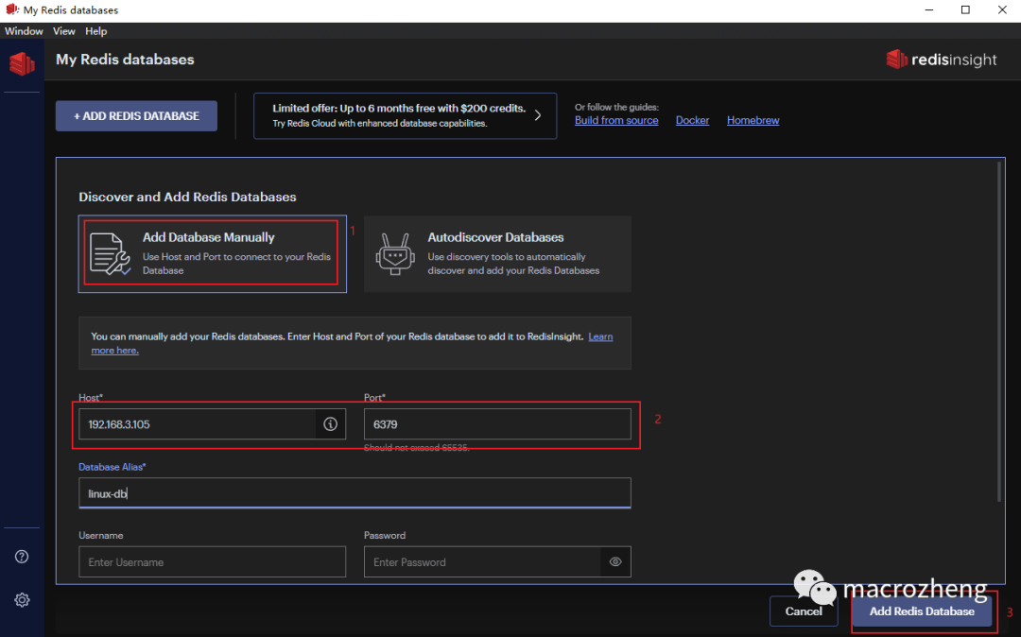This screenshot has height=637, width=1021.
Task: Minimize the RedisInsight window
Action: pos(929,9)
